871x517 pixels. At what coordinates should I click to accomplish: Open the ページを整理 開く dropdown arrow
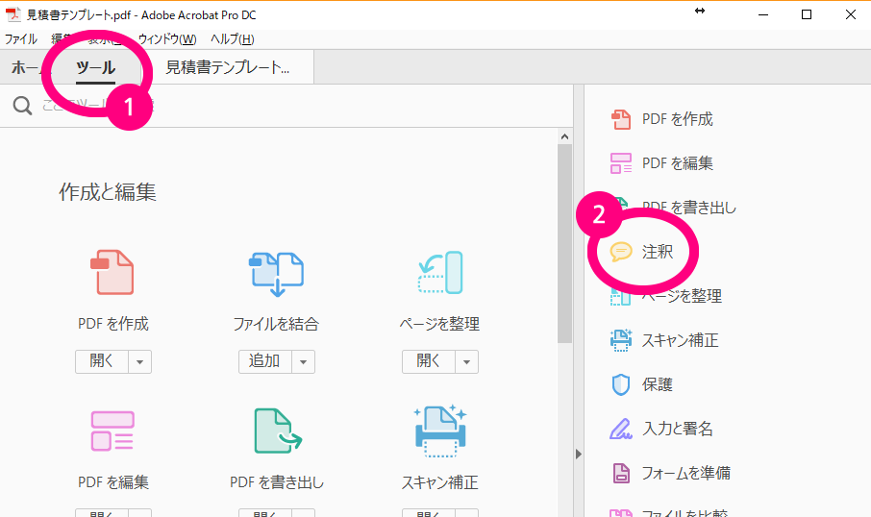tap(466, 362)
